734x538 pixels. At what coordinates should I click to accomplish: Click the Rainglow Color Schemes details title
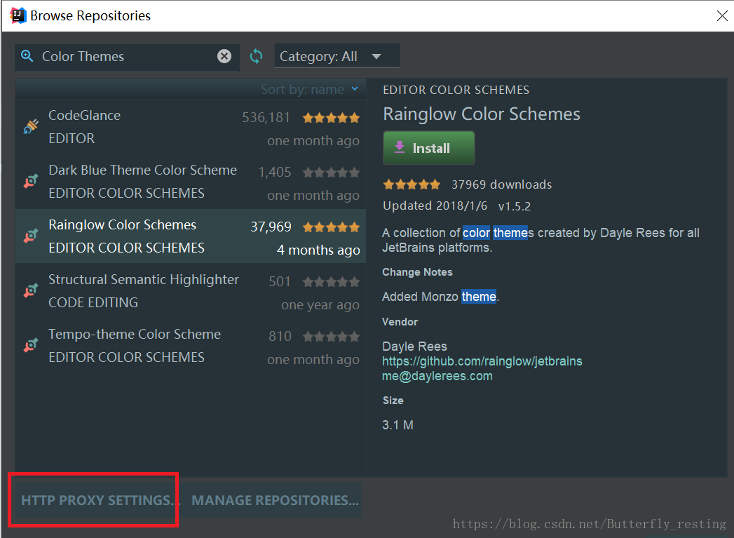(x=482, y=114)
